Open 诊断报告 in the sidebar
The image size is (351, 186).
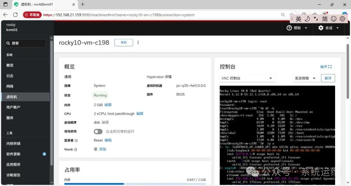(26, 175)
